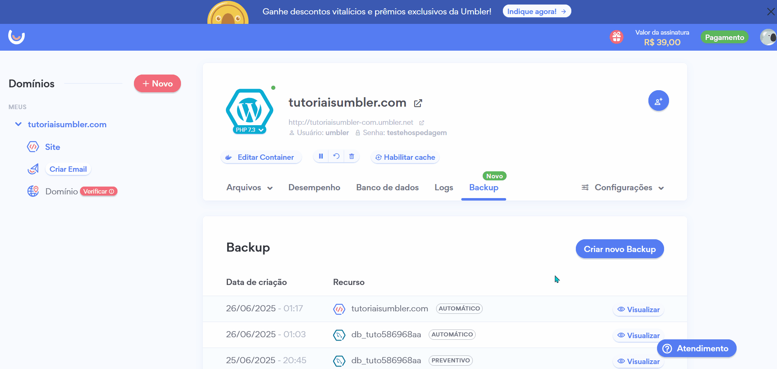
Task: Switch to Banco de dados tab
Action: point(387,188)
